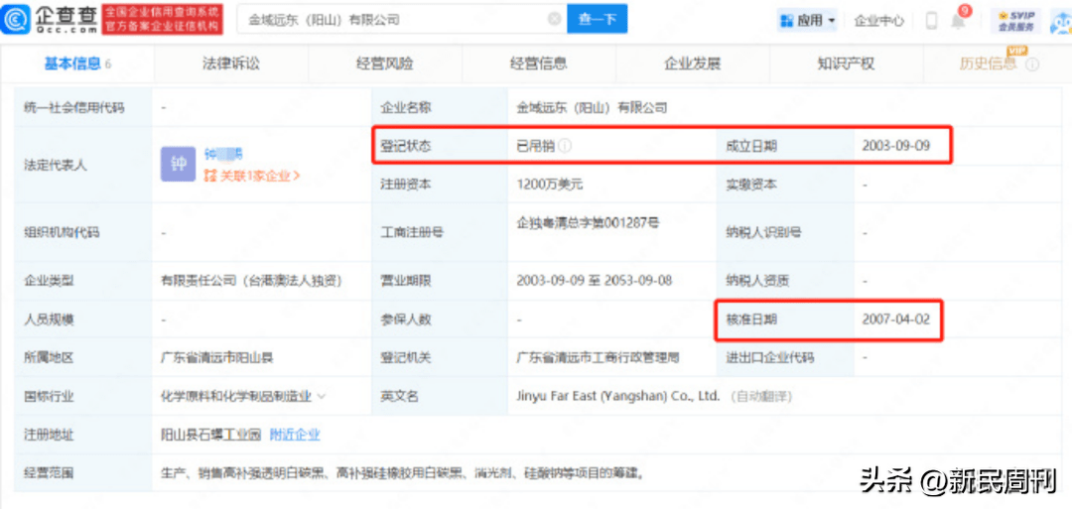Clear the search box with the X icon
The height and width of the screenshot is (509, 1072).
(555, 19)
